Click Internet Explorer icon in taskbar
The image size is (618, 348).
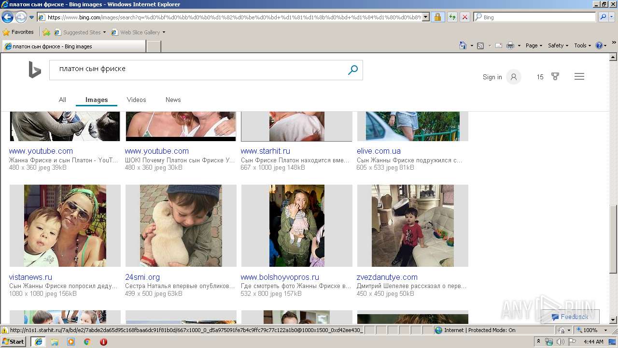click(38, 342)
